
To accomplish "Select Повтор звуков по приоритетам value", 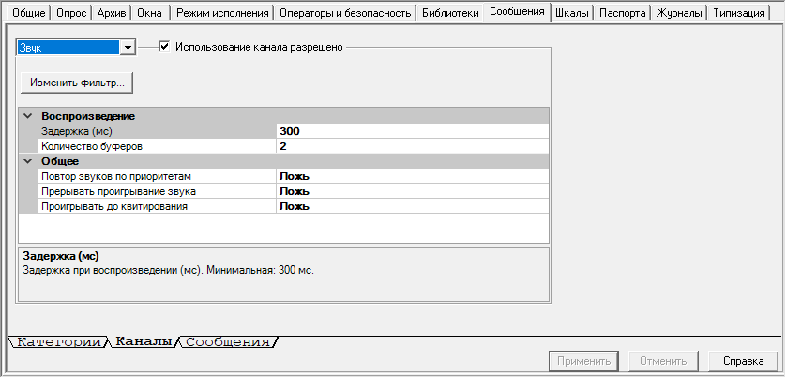I will (412, 176).
